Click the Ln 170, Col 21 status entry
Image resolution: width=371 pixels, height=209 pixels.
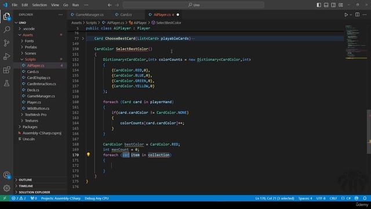tap(274, 199)
